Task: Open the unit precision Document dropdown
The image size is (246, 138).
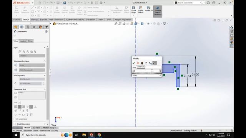Action: pyautogui.click(x=32, y=70)
